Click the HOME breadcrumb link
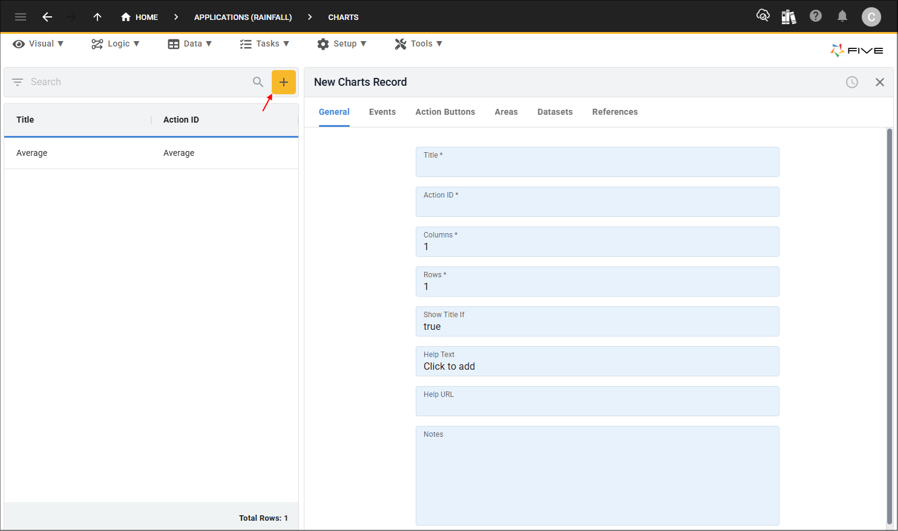Viewport: 898px width, 531px height. (x=140, y=17)
